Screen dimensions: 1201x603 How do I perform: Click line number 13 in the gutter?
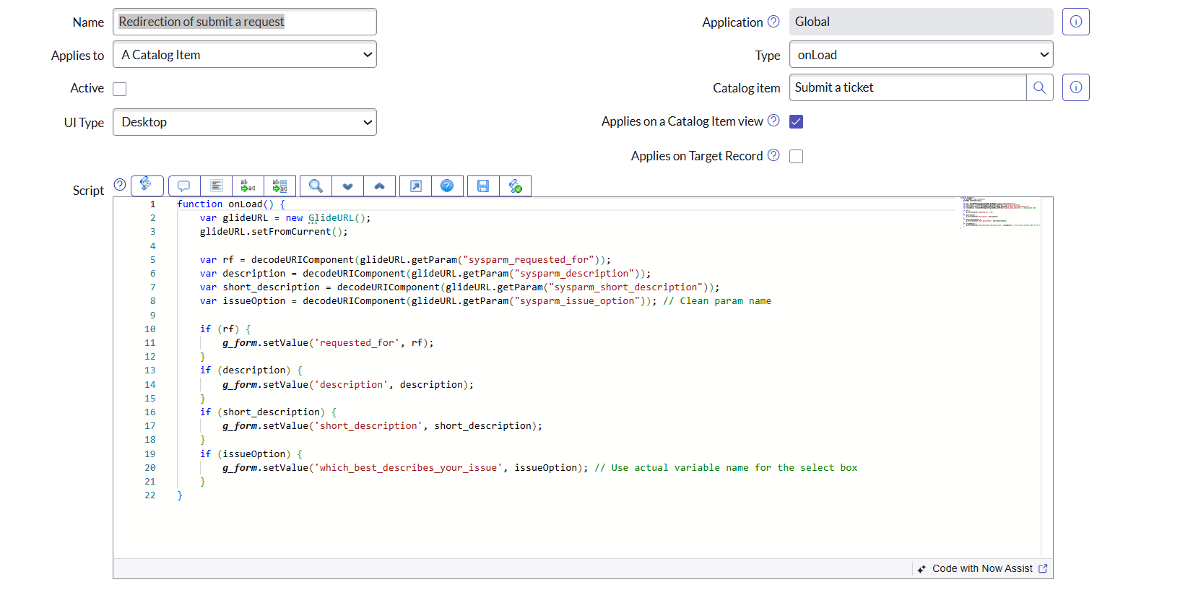[x=150, y=370]
